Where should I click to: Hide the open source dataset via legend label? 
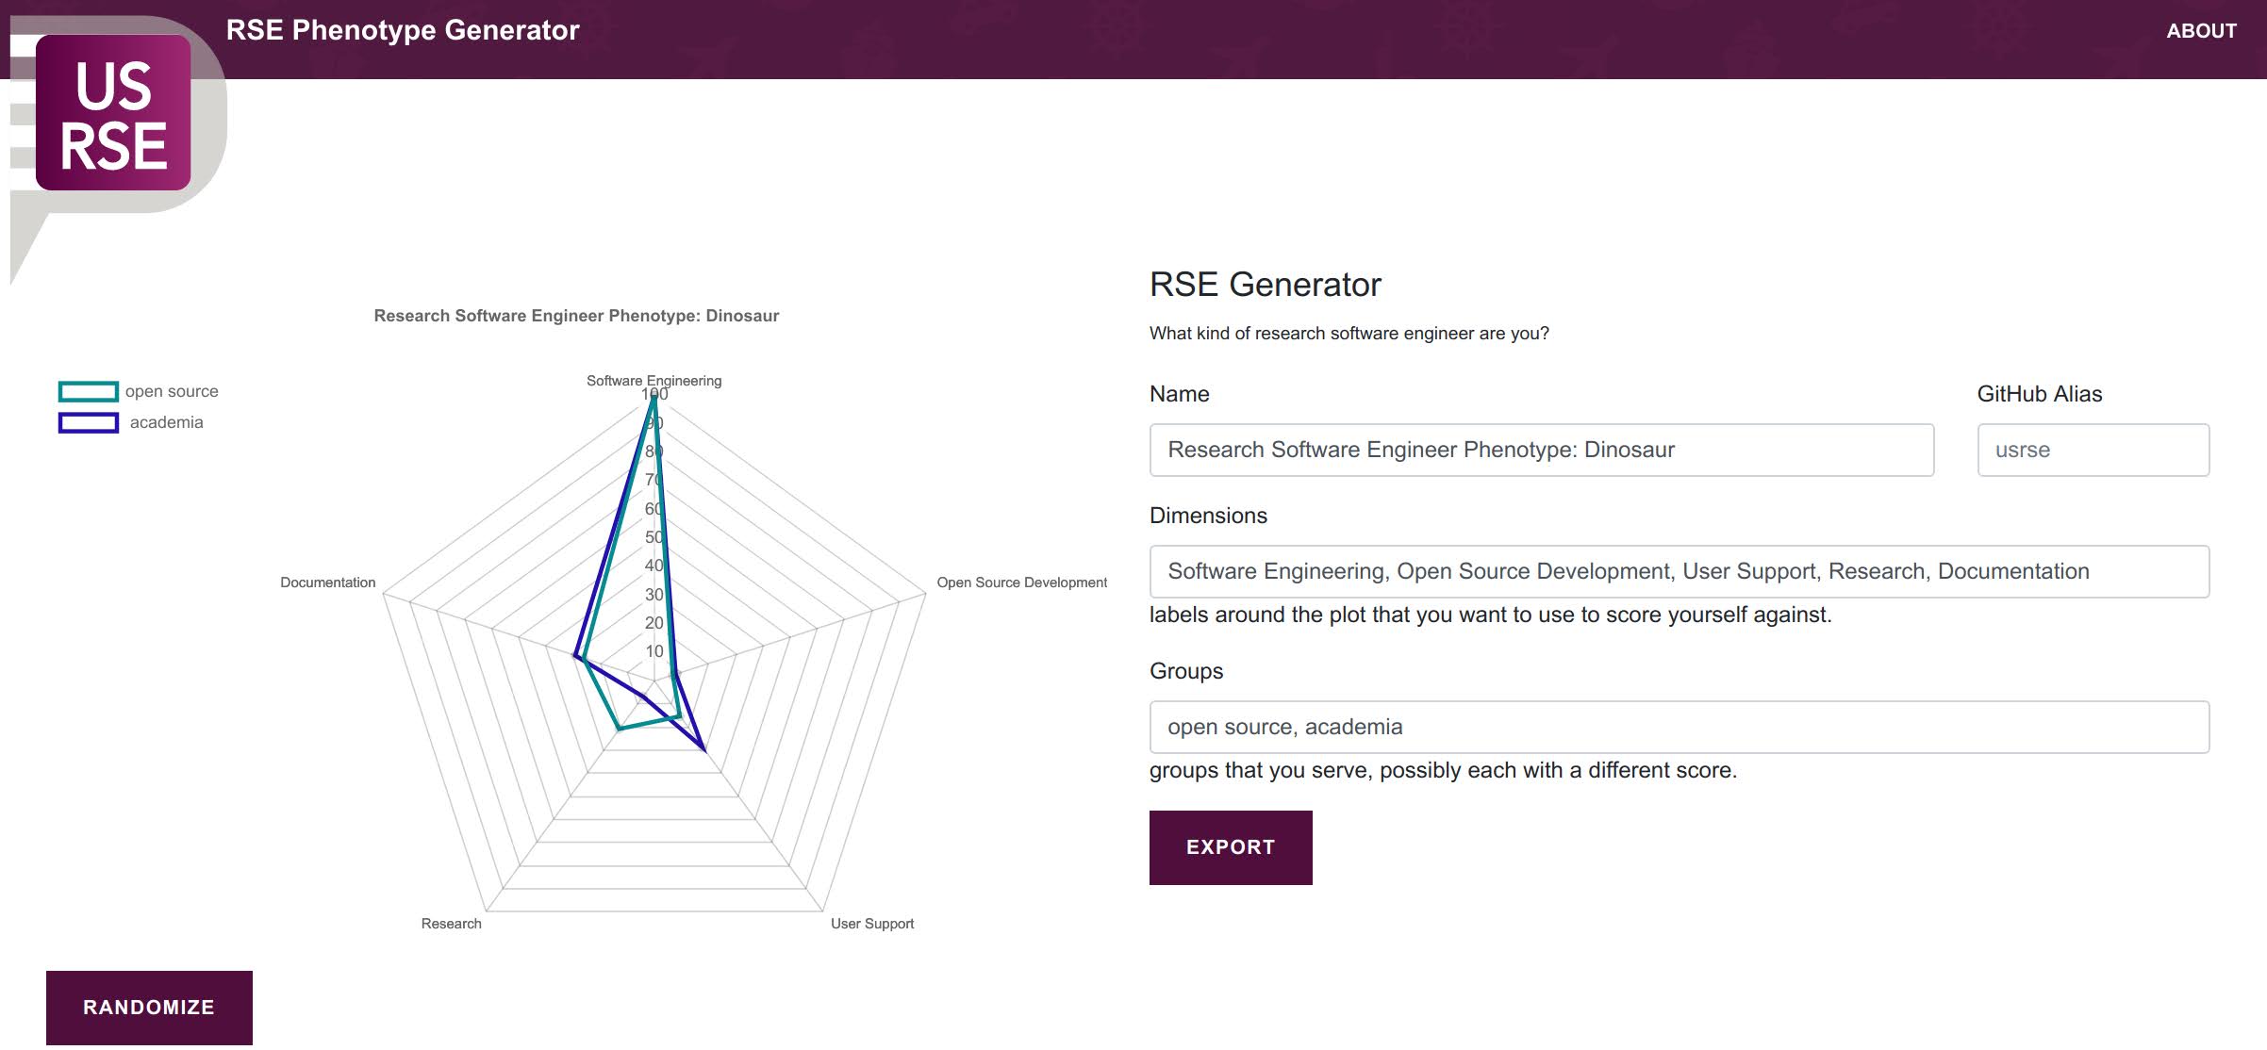(x=172, y=391)
